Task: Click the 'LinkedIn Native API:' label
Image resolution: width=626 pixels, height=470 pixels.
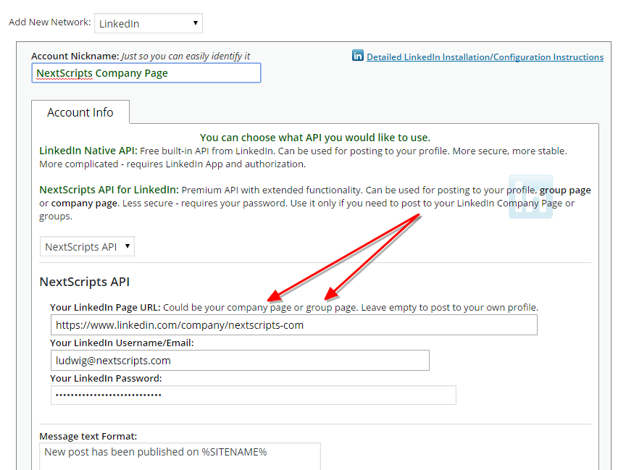Action: pos(88,151)
